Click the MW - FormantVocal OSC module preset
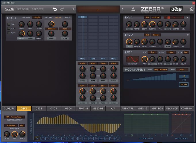This screenshot has height=143, width=196. pyautogui.click(x=14, y=117)
